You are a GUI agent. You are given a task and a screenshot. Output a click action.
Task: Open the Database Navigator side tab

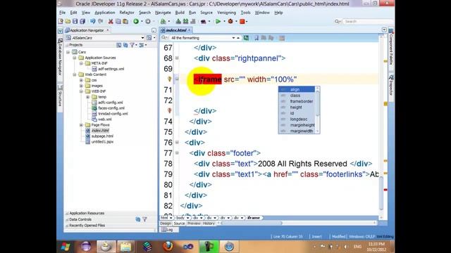coord(60,57)
